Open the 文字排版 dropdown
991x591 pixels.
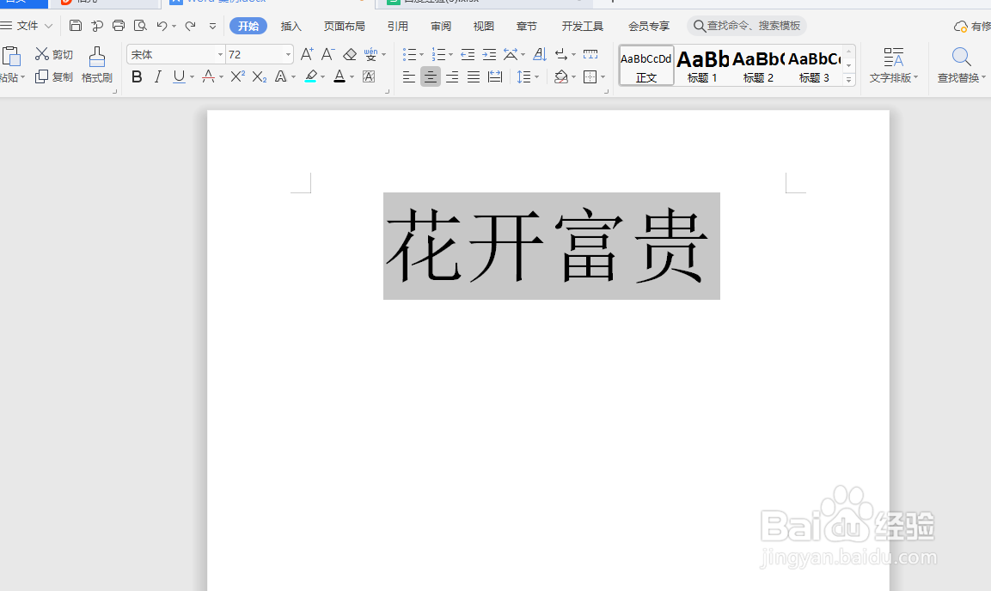point(893,65)
